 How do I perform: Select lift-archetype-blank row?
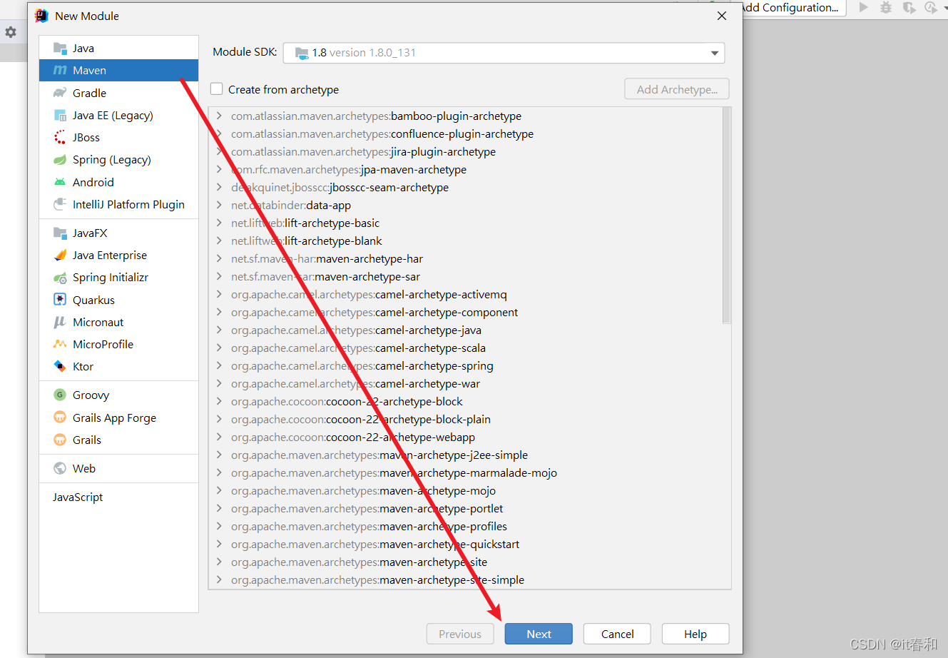click(x=466, y=241)
